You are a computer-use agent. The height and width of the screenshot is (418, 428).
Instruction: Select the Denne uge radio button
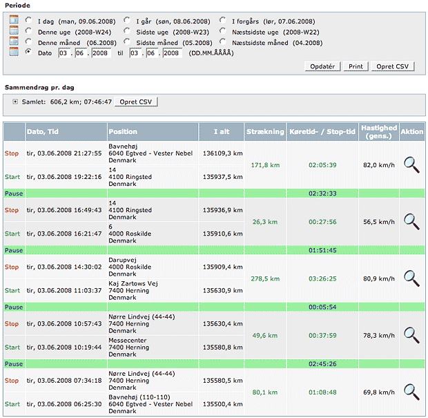(x=28, y=30)
